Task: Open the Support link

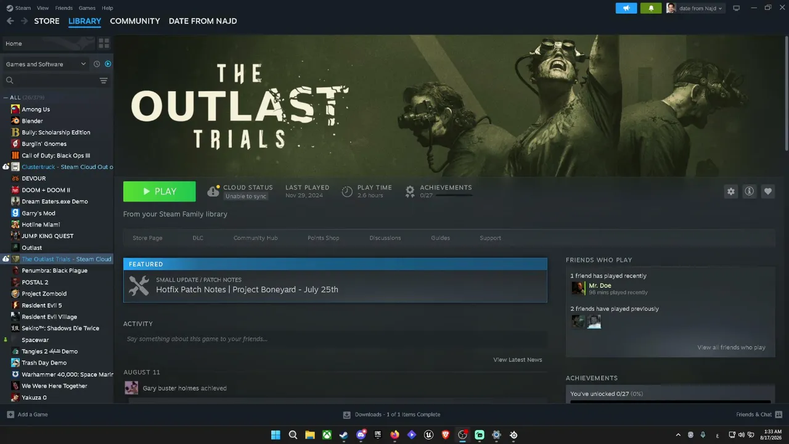Action: point(491,238)
